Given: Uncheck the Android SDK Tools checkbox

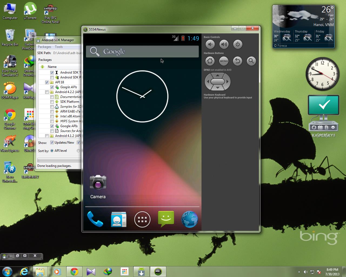Looking at the screenshot, I should click(x=52, y=72).
